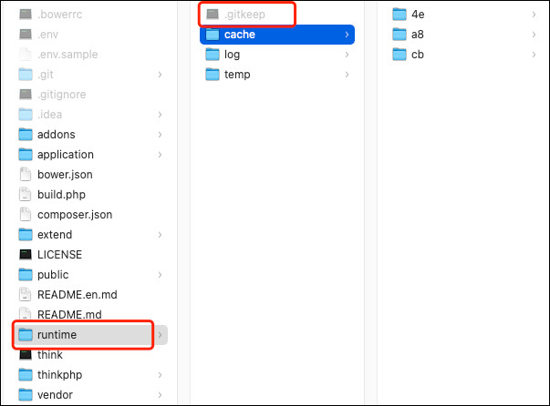Select the runtime folder row
This screenshot has width=550, height=406.
[x=91, y=335]
